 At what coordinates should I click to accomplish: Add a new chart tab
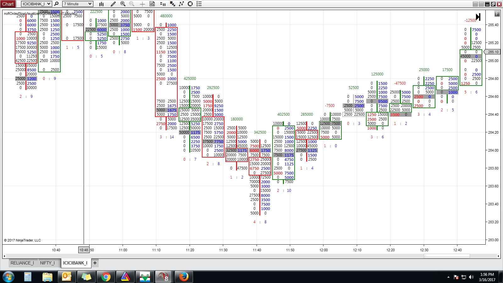(x=95, y=263)
